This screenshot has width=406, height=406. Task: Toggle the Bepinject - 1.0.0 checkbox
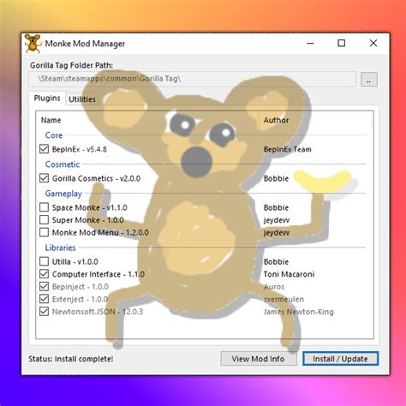(44, 286)
